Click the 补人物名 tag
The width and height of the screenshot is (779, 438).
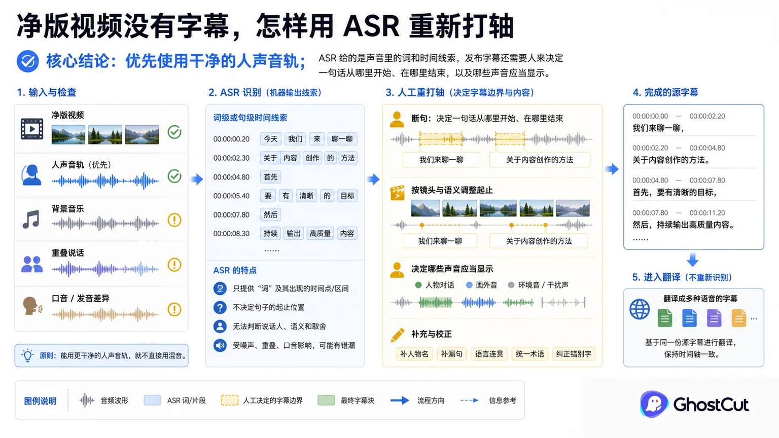click(414, 354)
